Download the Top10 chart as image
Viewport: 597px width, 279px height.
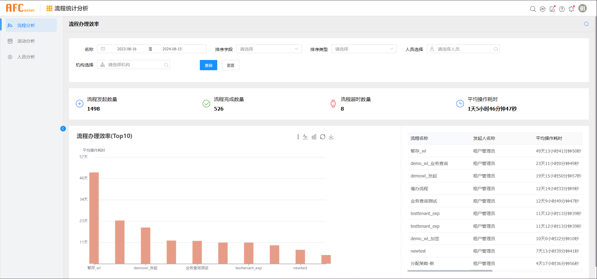point(331,137)
